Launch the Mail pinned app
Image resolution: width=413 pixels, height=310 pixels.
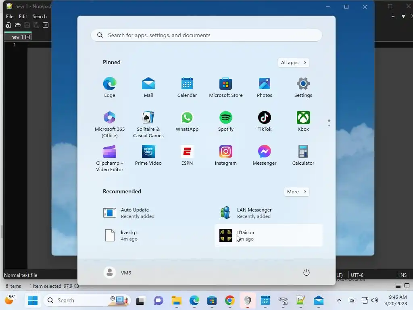coord(148,88)
